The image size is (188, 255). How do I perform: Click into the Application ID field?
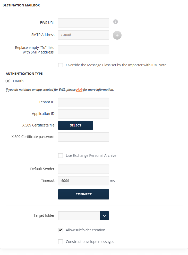tap(83, 114)
